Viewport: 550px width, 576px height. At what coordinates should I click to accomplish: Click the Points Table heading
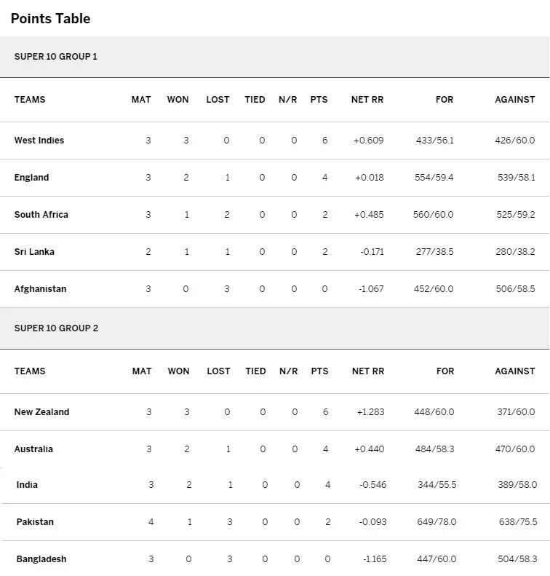50,18
